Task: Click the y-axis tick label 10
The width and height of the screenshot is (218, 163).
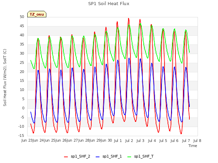Action: [x=22, y=90]
